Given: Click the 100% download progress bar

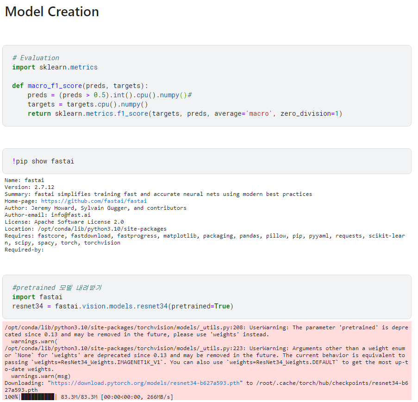Looking at the screenshot, I should (x=38, y=397).
